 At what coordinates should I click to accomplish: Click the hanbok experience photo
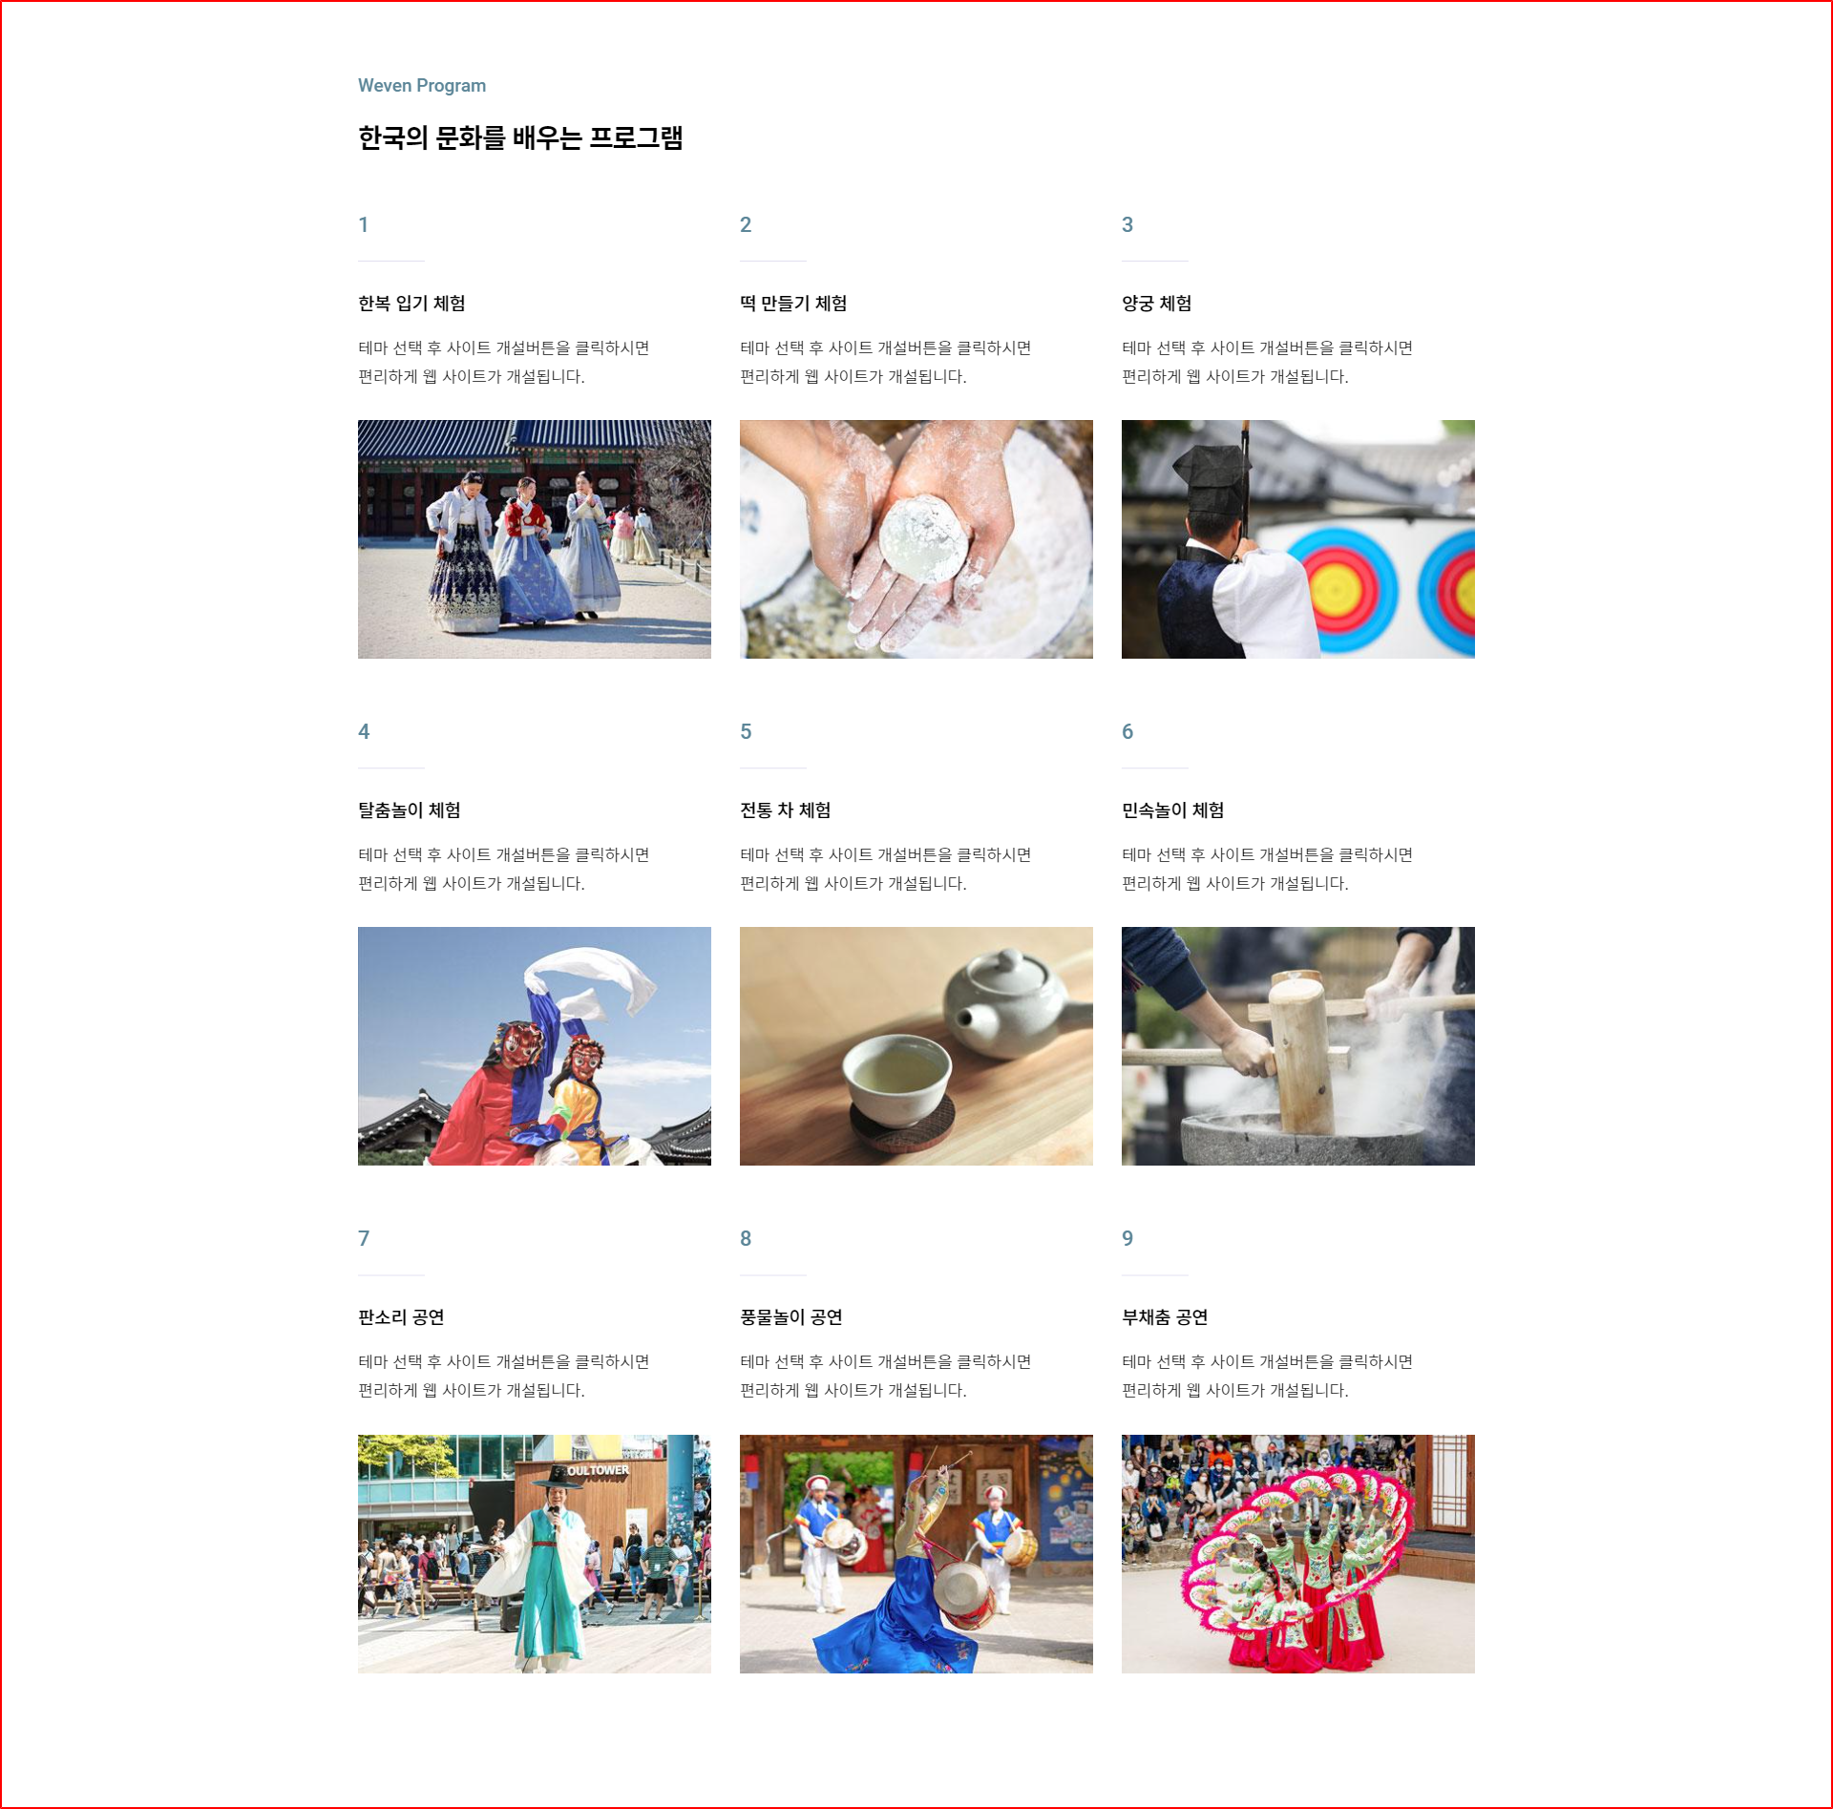pyautogui.click(x=534, y=538)
